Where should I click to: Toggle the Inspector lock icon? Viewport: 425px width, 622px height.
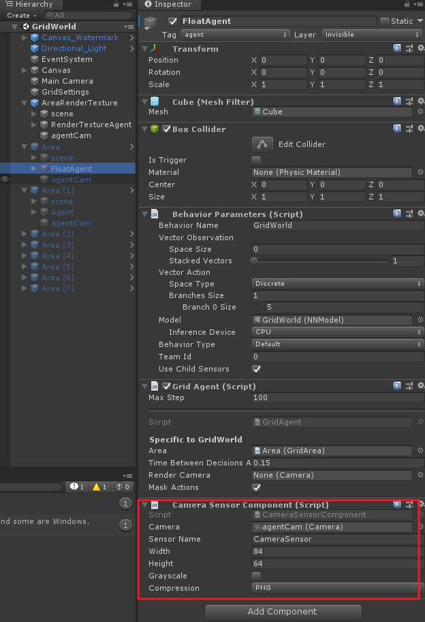tap(407, 4)
